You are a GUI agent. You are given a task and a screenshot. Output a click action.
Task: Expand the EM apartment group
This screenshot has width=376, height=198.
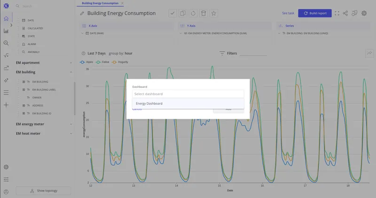pyautogui.click(x=71, y=63)
